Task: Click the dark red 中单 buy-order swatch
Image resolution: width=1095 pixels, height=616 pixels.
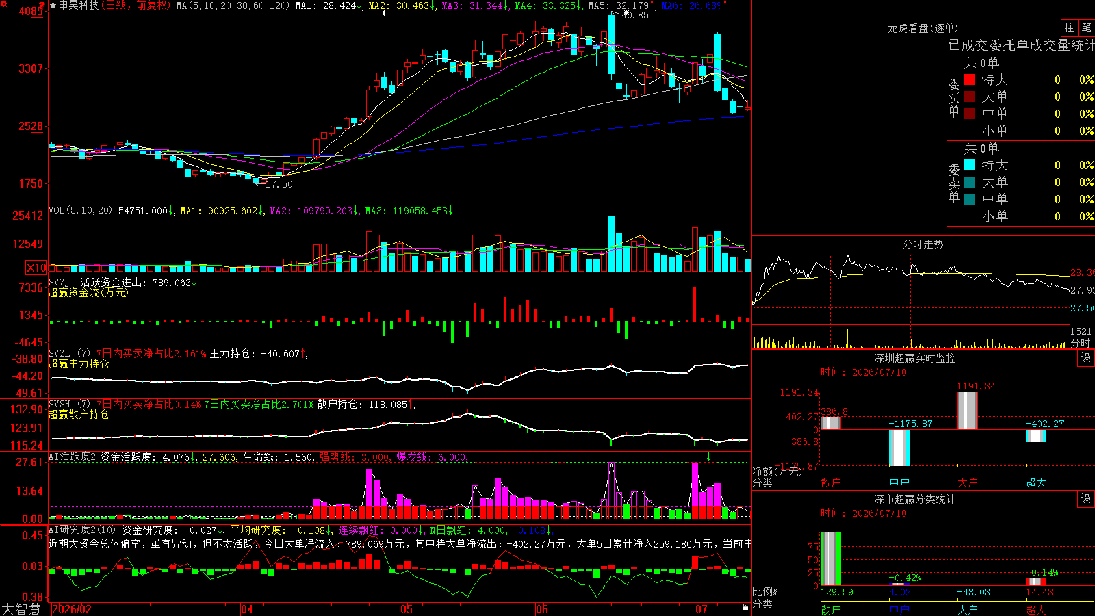Action: tap(969, 114)
